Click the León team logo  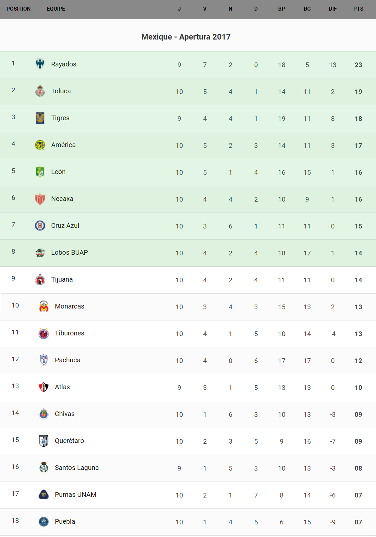(40, 172)
